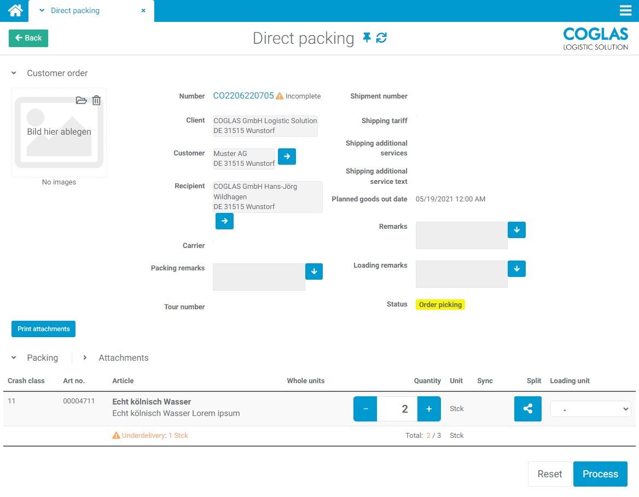This screenshot has width=639, height=497.
Task: Click the home icon in top bar
Action: coord(15,10)
